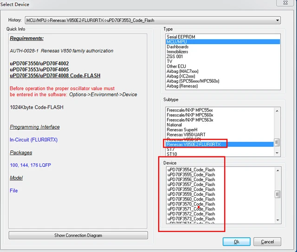Screen dimensions: 297x252
Task: Select National subtype
Action: tap(220, 125)
